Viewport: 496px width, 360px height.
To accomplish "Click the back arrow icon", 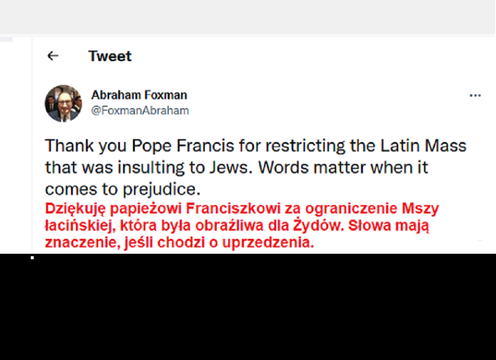I will tap(53, 56).
